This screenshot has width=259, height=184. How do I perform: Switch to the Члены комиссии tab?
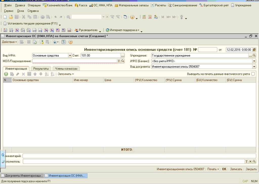coord(66,69)
